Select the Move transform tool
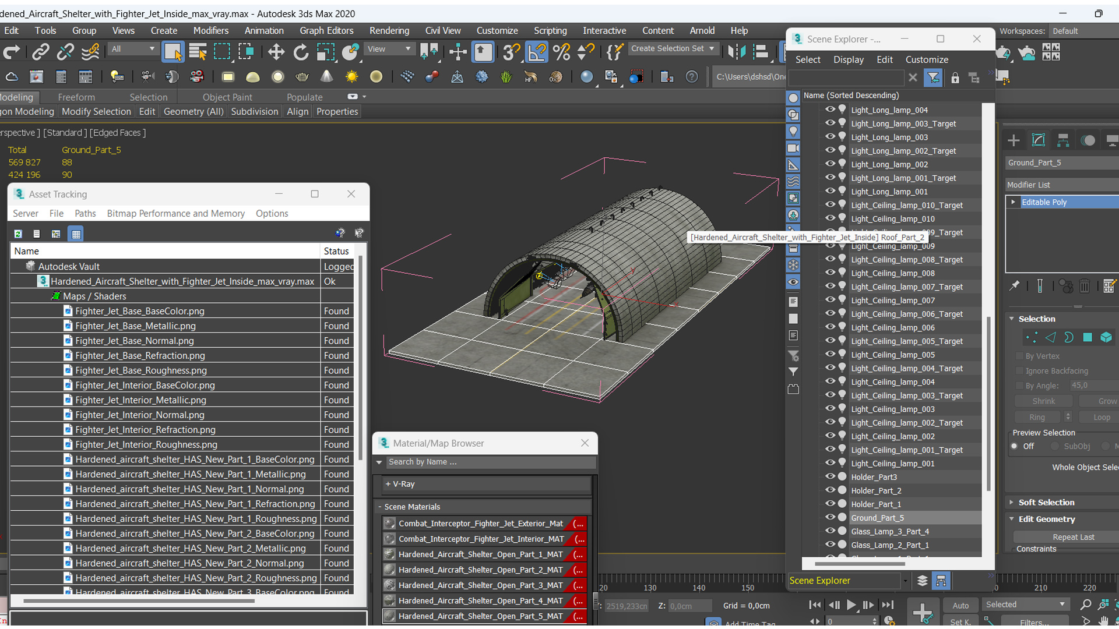The width and height of the screenshot is (1119, 629). pyautogui.click(x=276, y=52)
